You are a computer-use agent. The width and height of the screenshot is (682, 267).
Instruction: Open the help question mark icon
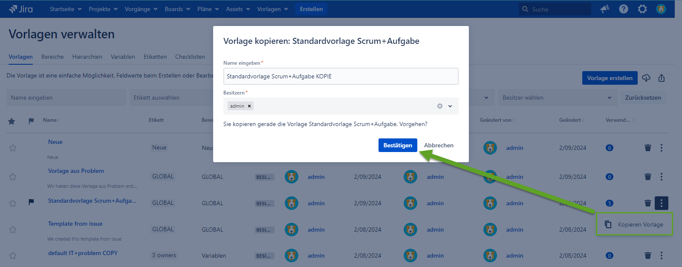point(624,9)
